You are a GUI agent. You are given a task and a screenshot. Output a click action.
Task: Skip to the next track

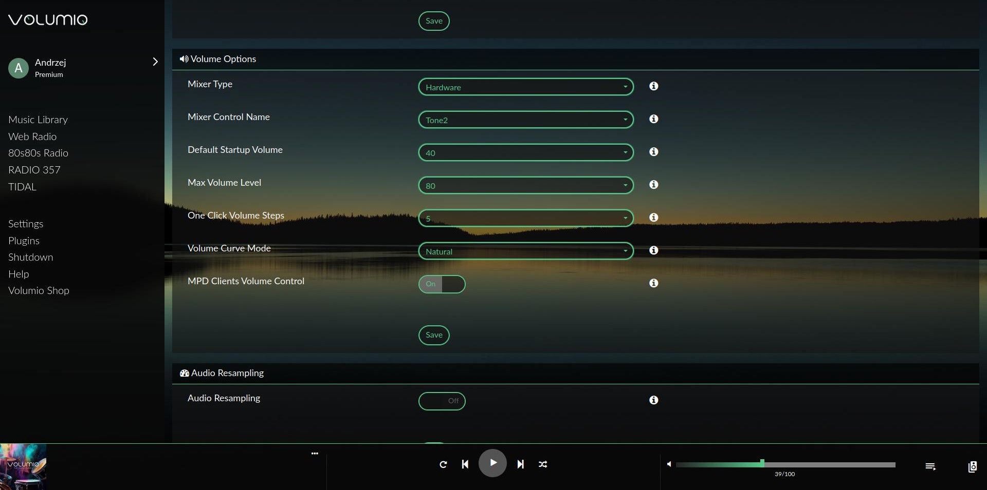click(520, 464)
